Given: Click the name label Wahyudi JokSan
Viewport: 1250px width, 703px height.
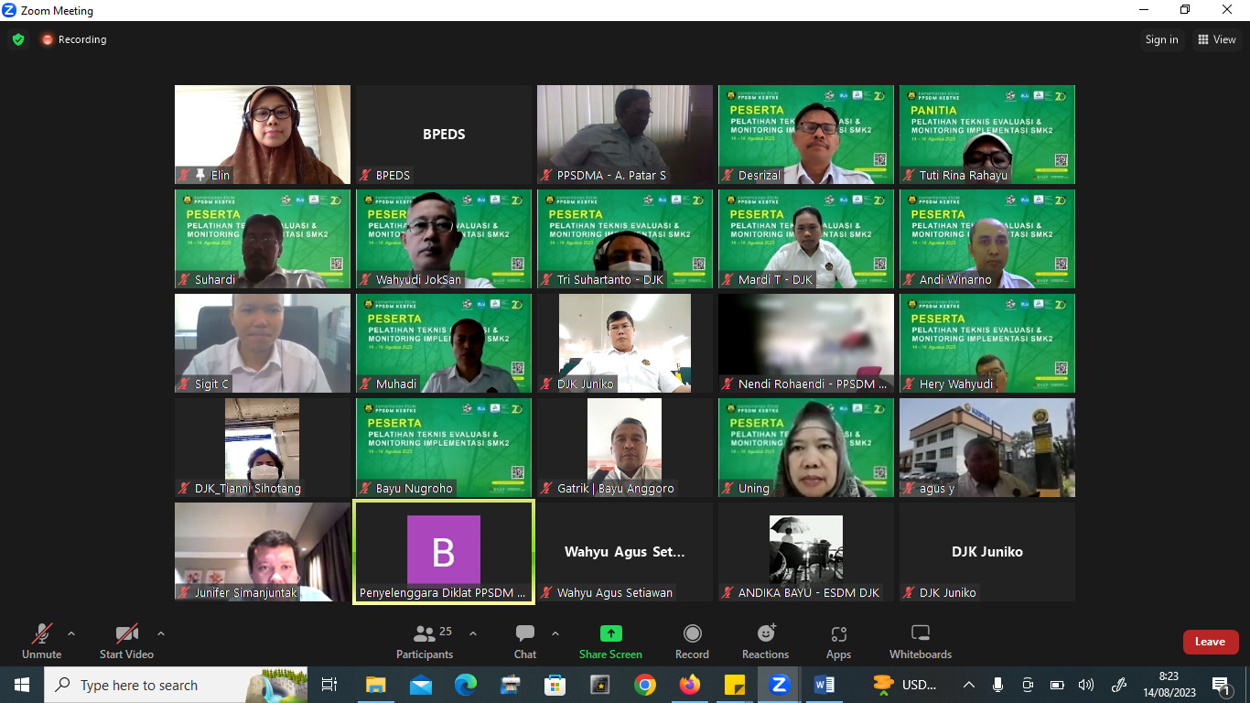Looking at the screenshot, I should point(419,280).
